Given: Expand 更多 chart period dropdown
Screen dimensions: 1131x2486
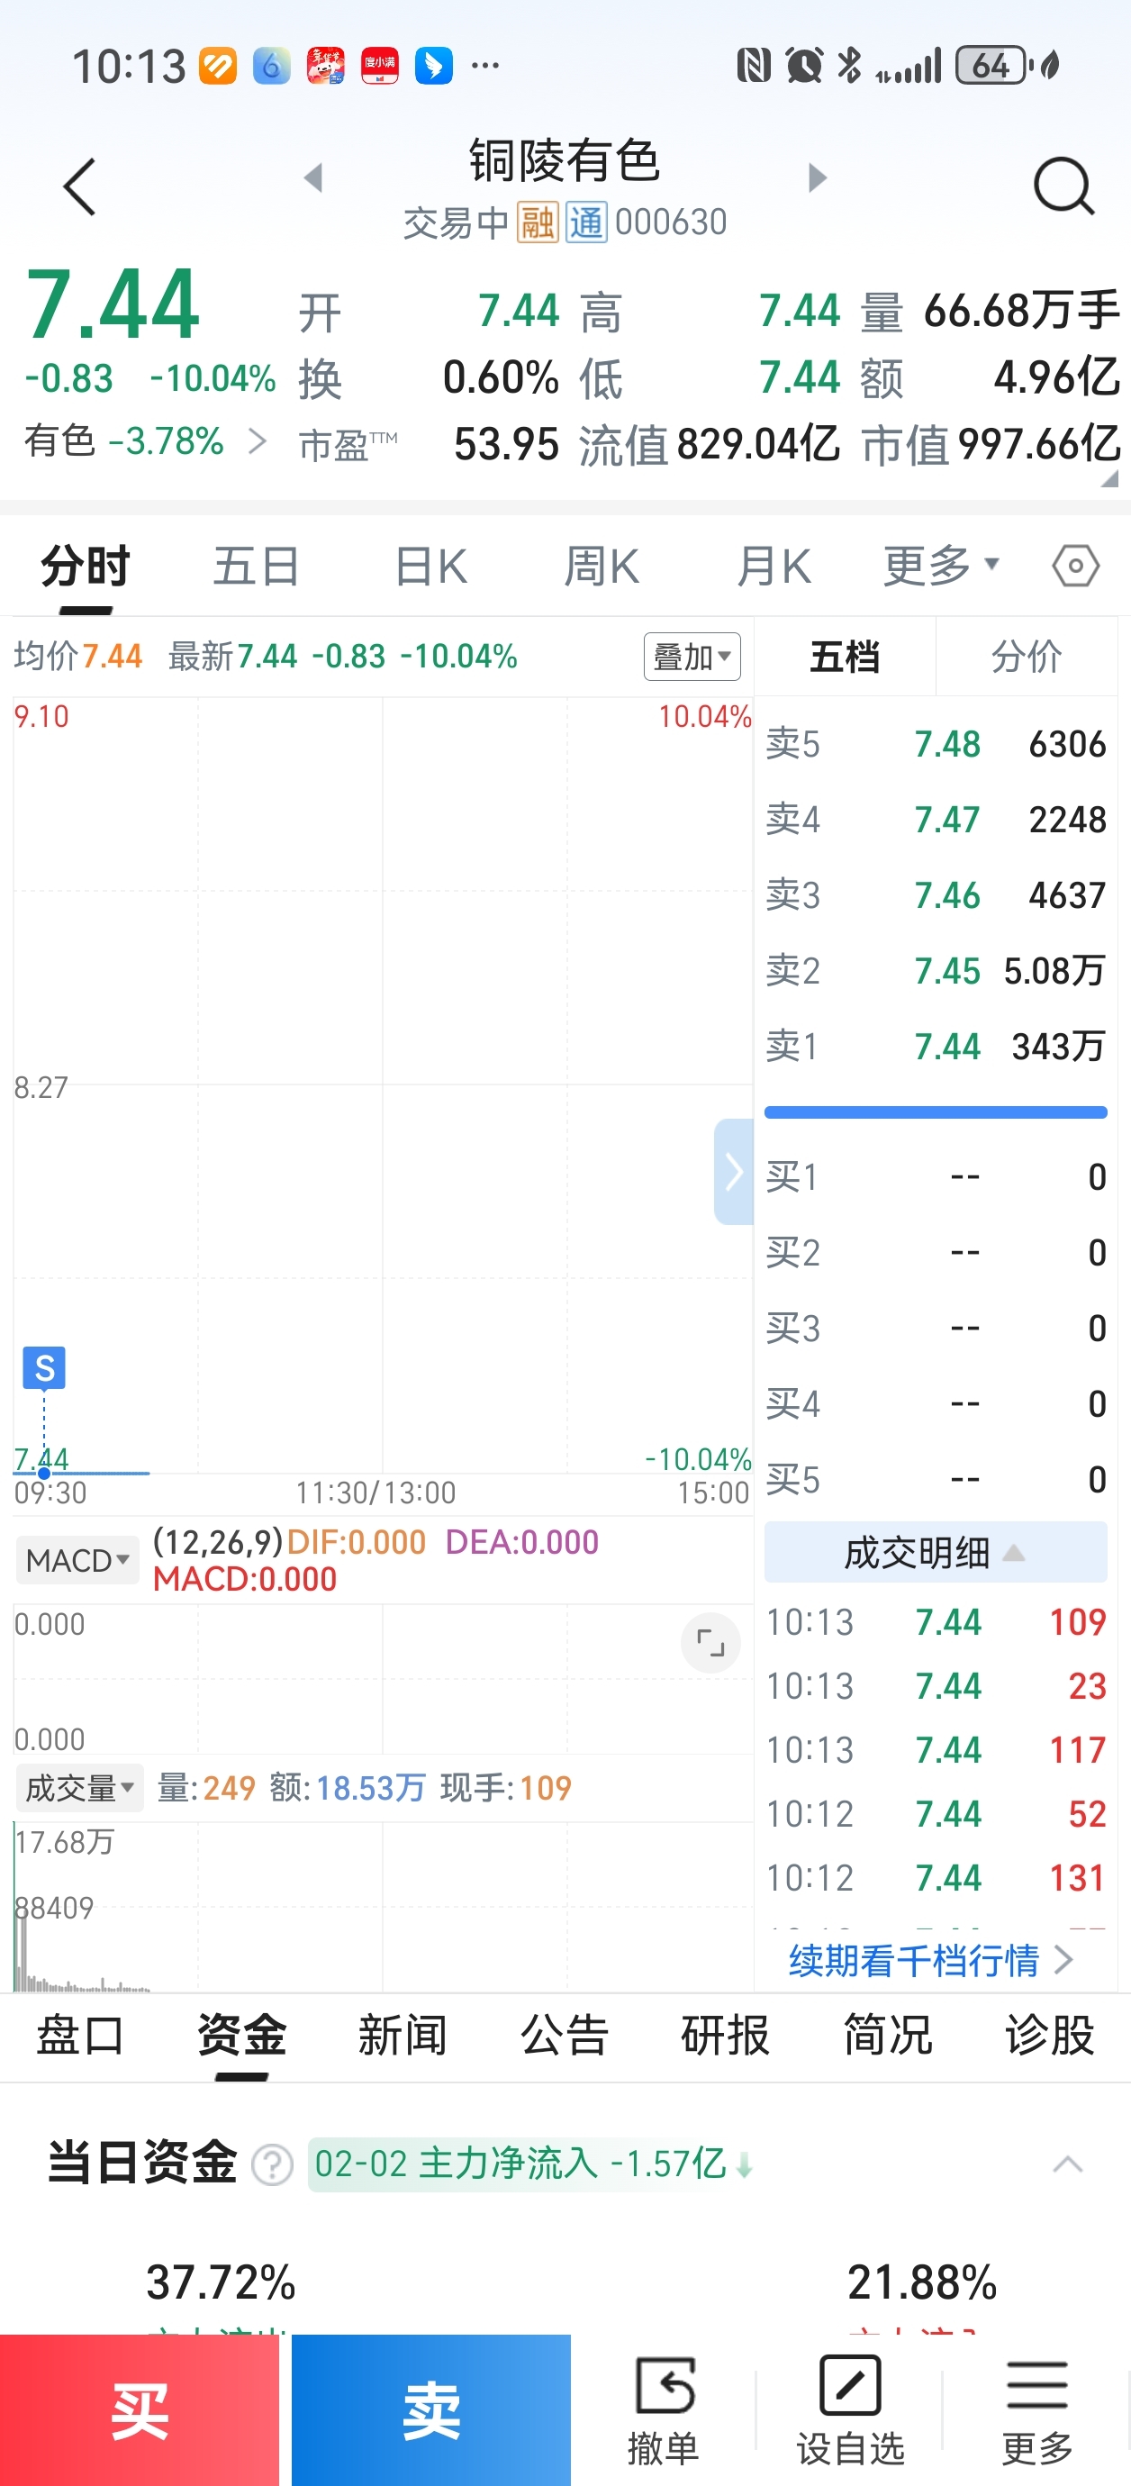Looking at the screenshot, I should [x=941, y=566].
